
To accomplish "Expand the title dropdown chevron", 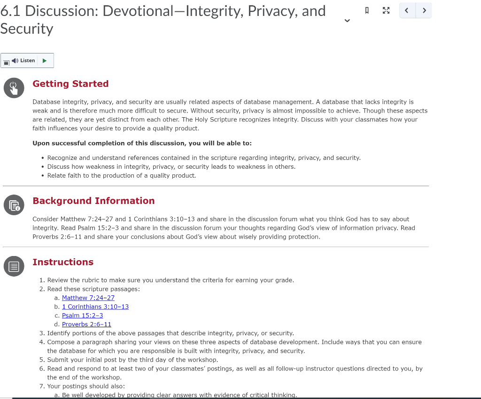I will [347, 21].
